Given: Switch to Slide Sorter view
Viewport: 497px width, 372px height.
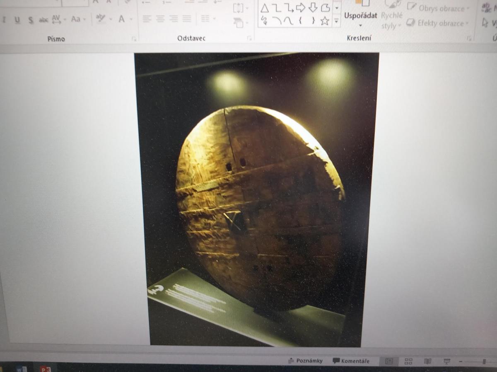Looking at the screenshot, I should pyautogui.click(x=408, y=361).
